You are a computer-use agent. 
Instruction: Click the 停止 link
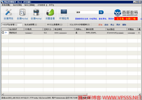(x=112, y=25)
